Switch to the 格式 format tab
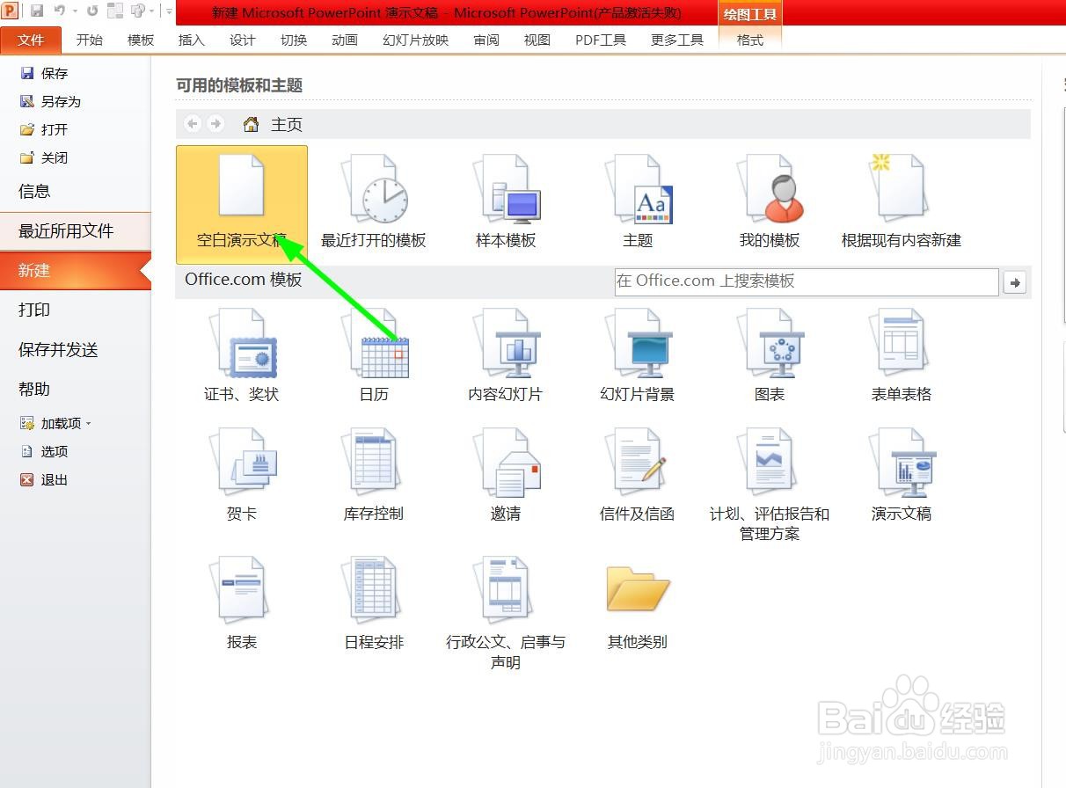 point(750,40)
